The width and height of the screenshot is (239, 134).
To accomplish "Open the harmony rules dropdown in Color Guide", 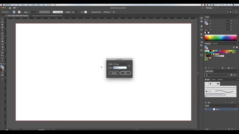I will [x=228, y=75].
